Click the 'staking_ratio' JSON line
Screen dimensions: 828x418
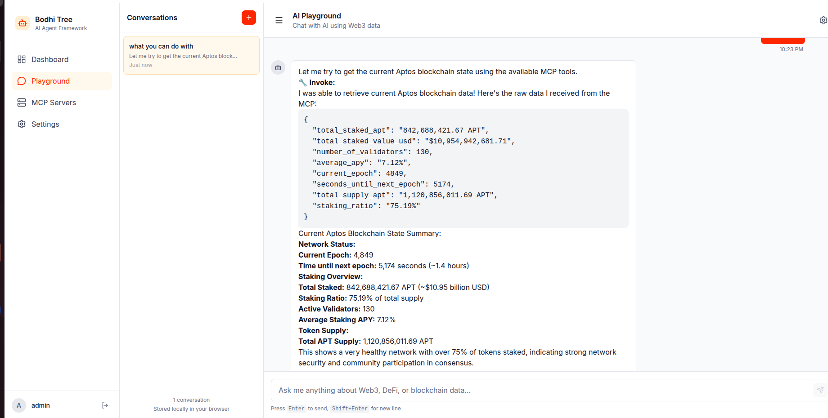(366, 206)
